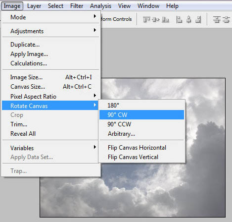Click Align right edges icon
This screenshot has width=232, height=222.
(x=198, y=20)
